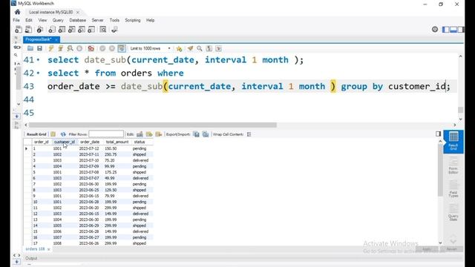Image resolution: width=475 pixels, height=267 pixels.
Task: Click the delete selected rows icon
Action: coord(158,134)
